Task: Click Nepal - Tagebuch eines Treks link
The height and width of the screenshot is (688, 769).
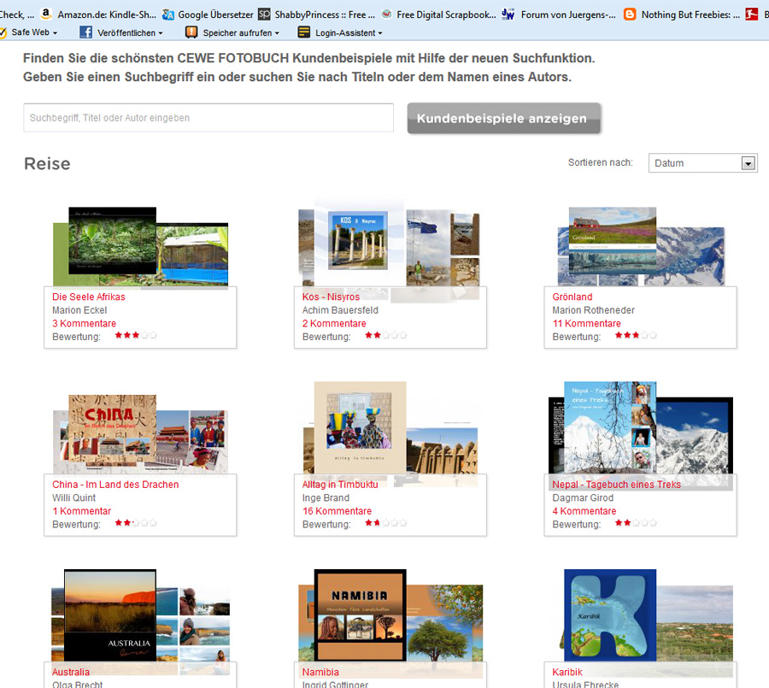Action: (616, 485)
